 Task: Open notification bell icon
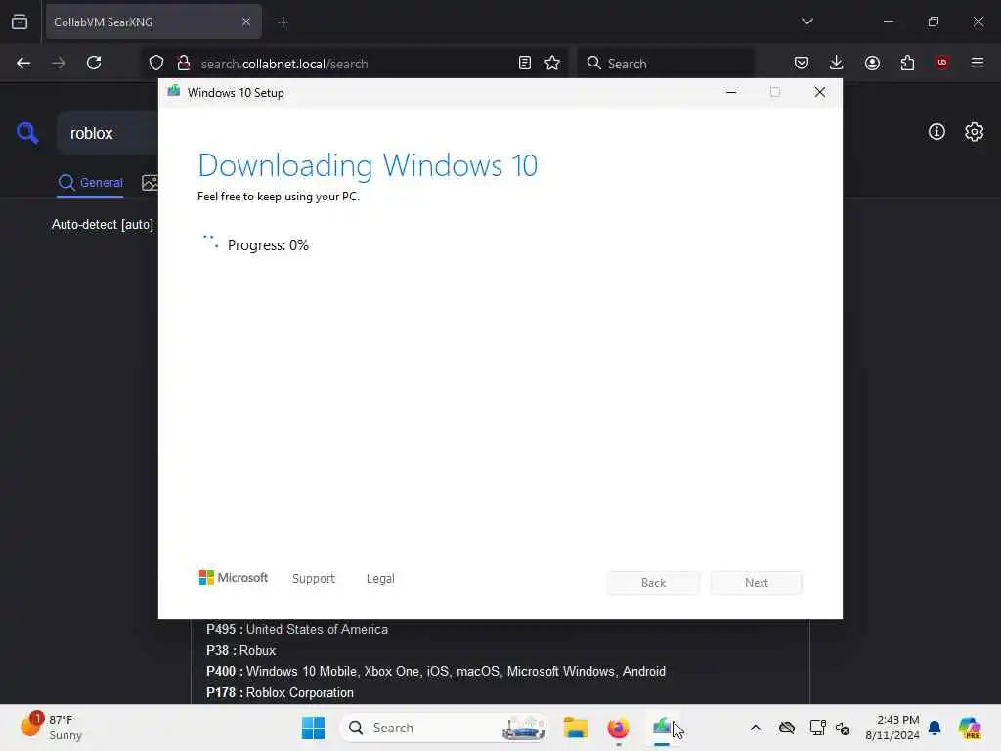(935, 728)
